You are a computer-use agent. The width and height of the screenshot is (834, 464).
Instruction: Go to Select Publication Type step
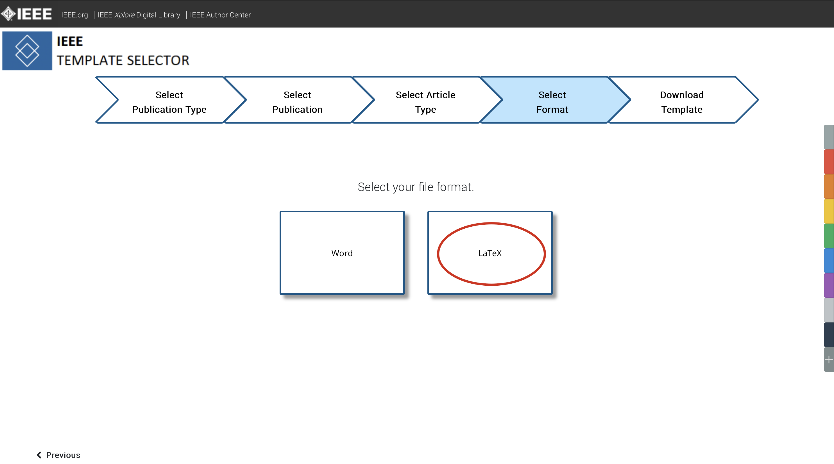point(169,100)
